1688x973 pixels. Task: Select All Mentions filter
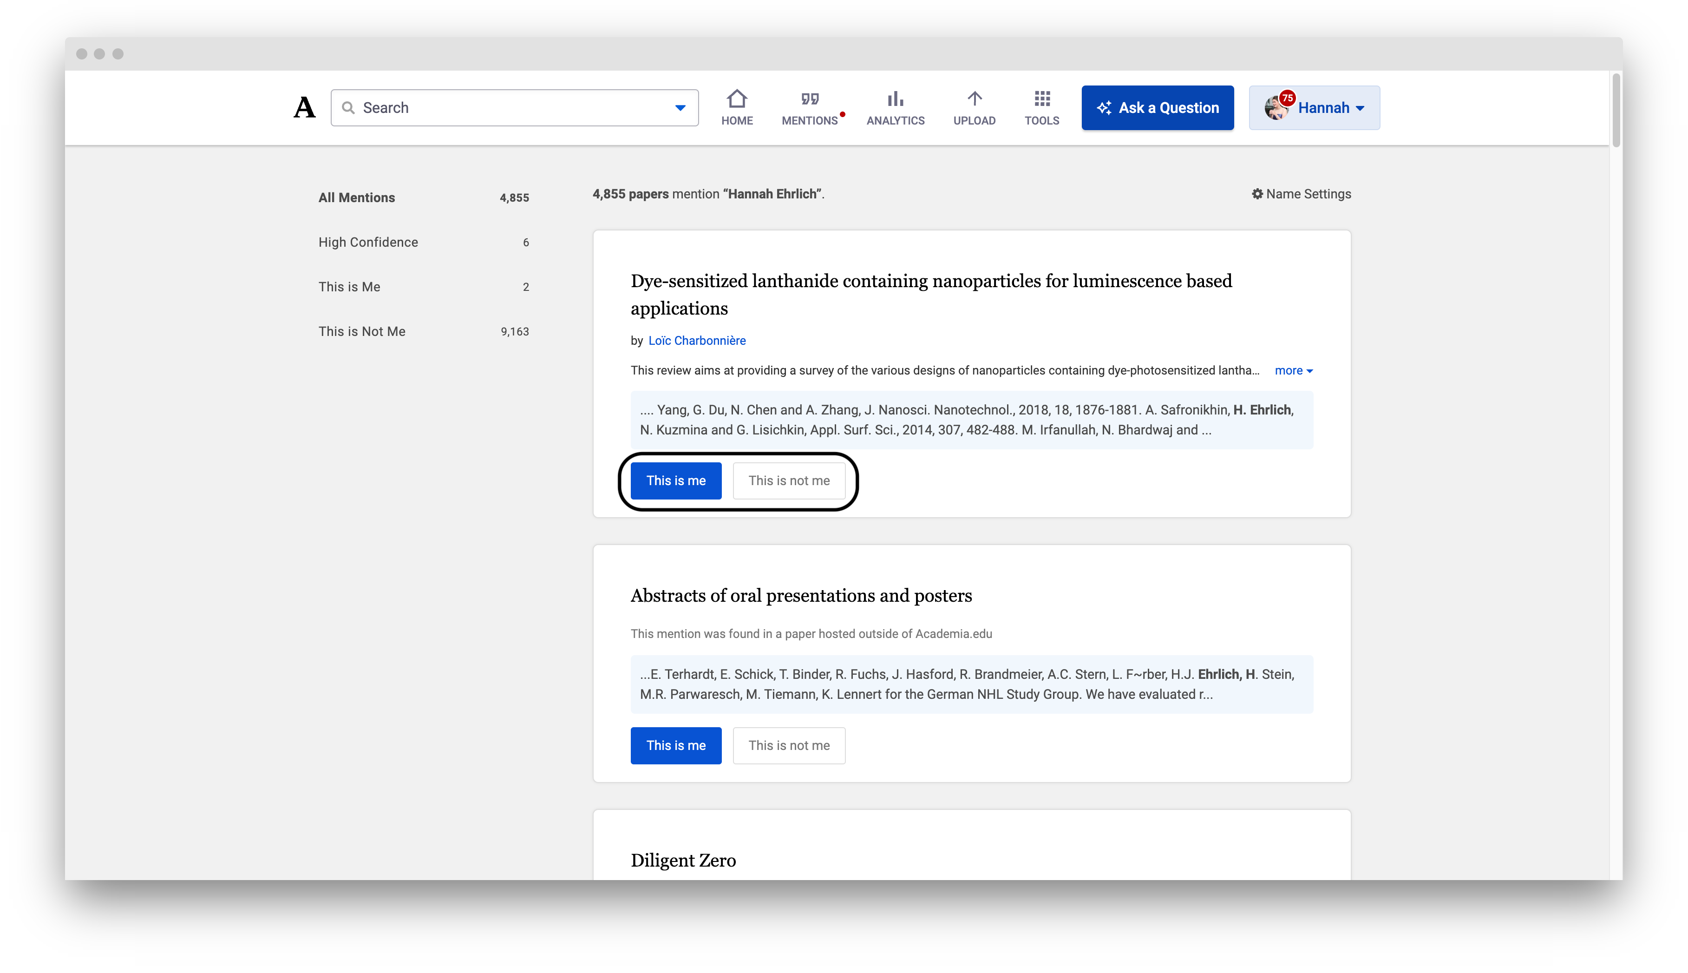pyautogui.click(x=423, y=198)
